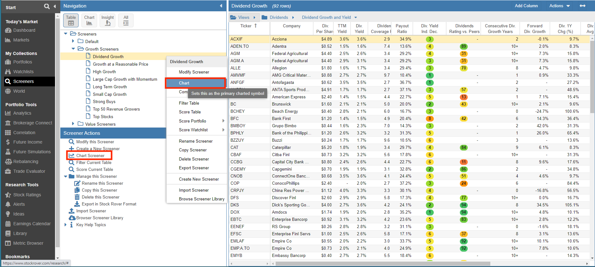Choose Chart in the context menu
This screenshot has width=595, height=267.
[195, 83]
